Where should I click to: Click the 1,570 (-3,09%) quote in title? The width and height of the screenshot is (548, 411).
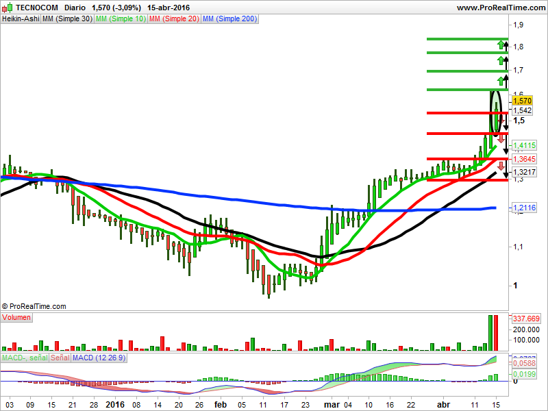coord(116,8)
